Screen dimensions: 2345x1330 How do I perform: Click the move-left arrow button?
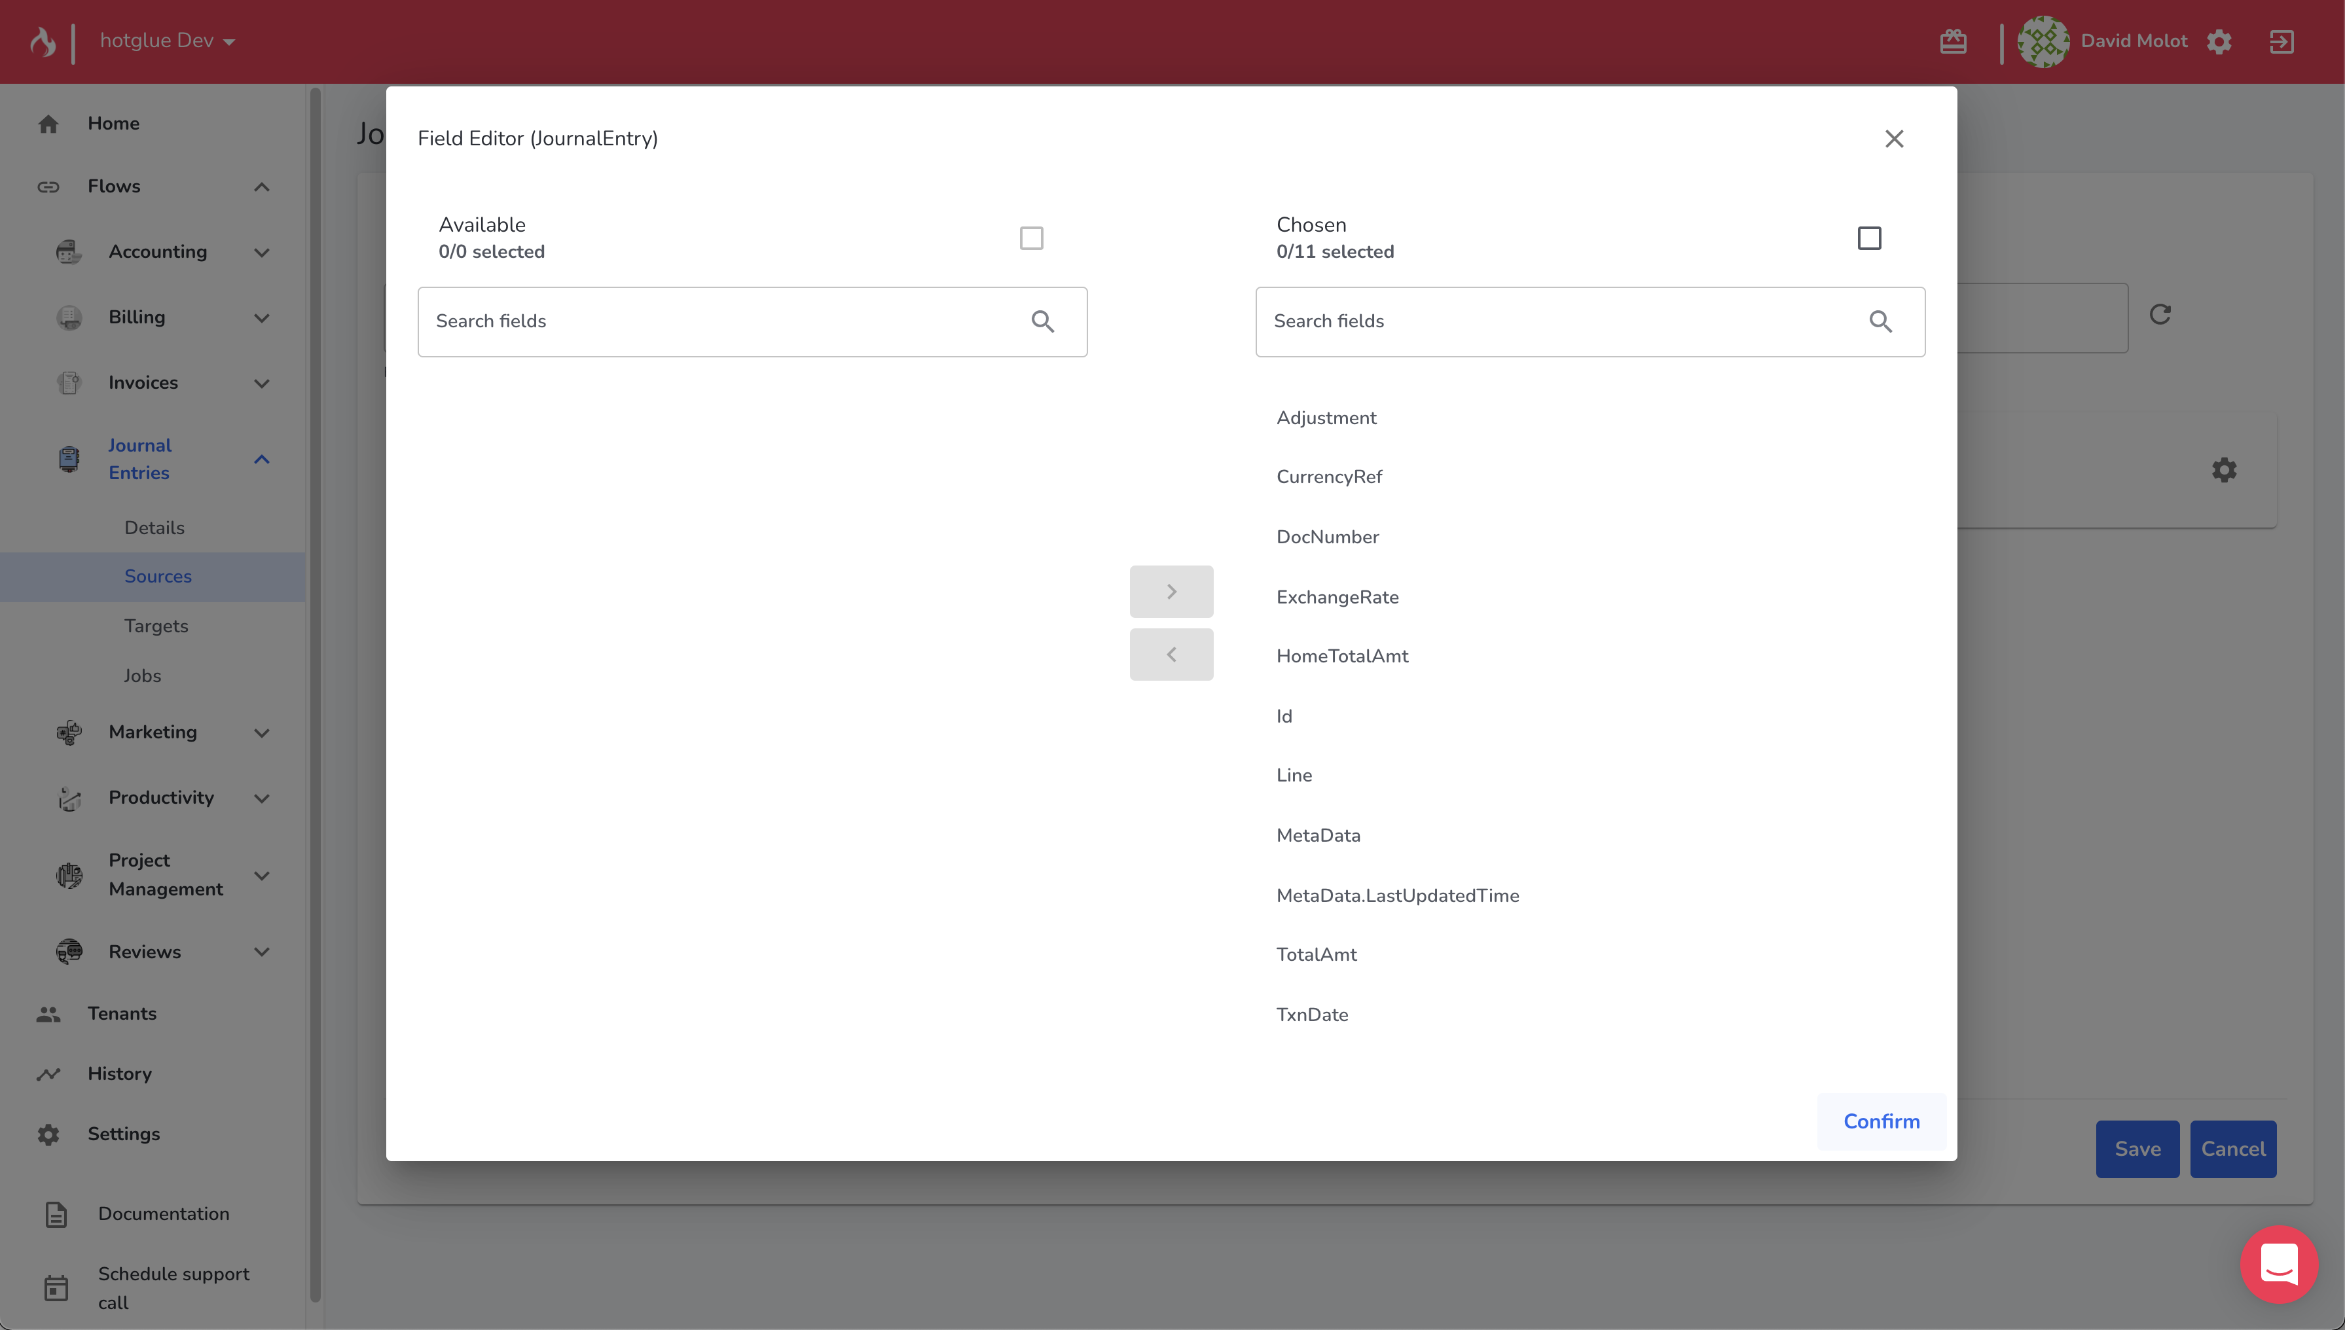tap(1171, 654)
